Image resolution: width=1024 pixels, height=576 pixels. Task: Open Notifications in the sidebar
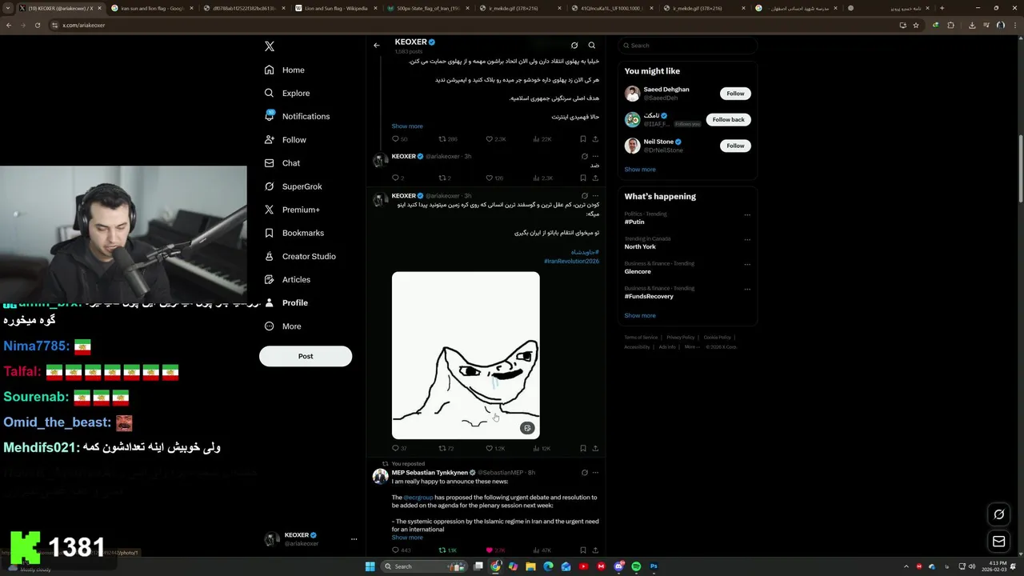click(297, 116)
